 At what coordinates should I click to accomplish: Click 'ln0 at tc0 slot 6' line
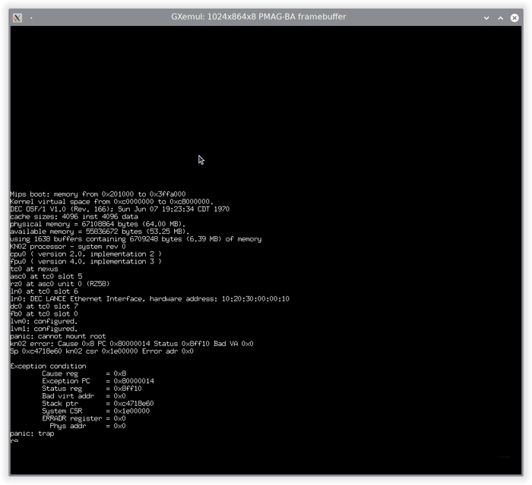(x=44, y=291)
